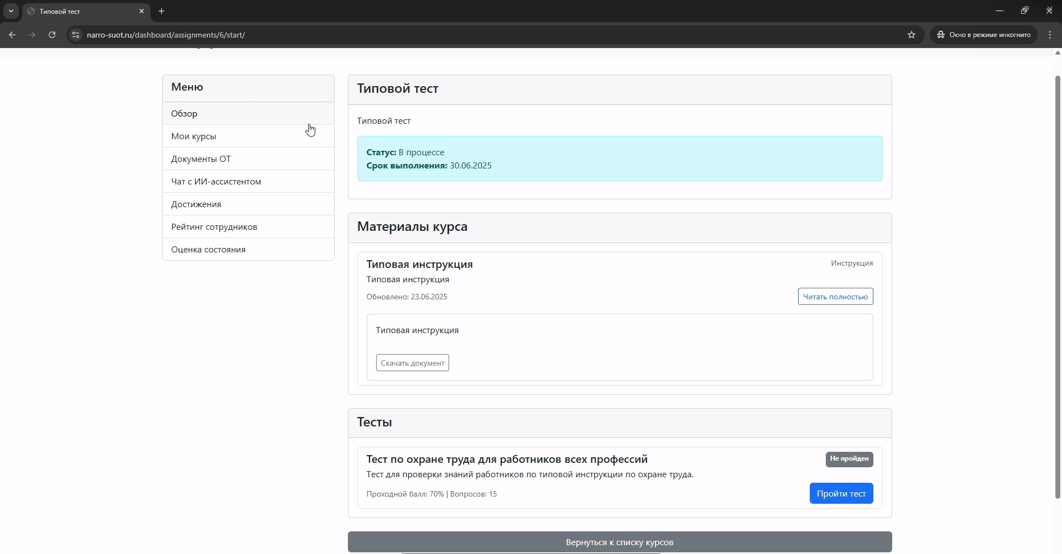Open the Chrome three-dot menu
Viewport: 1062px width, 554px height.
click(x=1050, y=35)
